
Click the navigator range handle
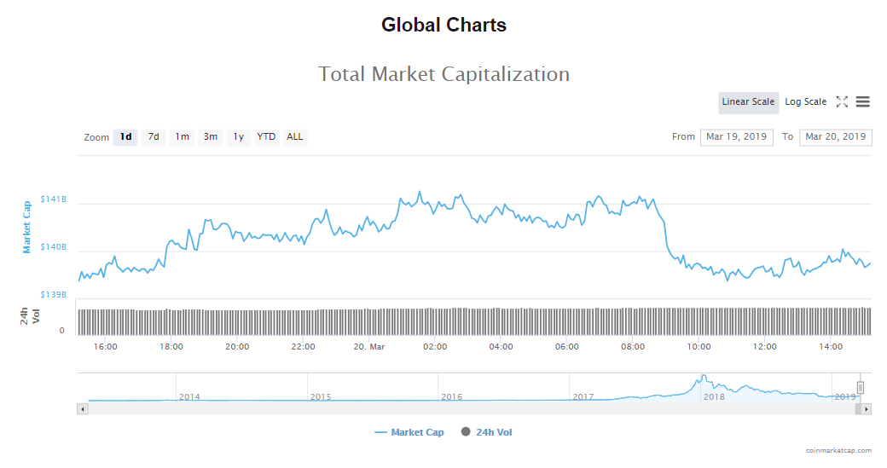point(861,388)
